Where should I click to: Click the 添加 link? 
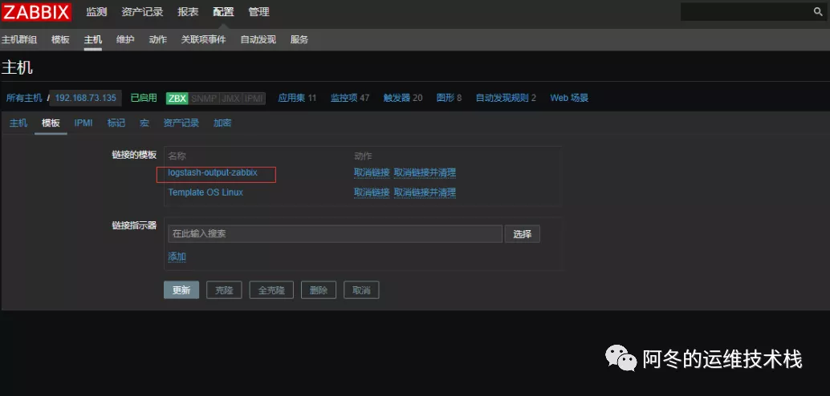tap(177, 257)
